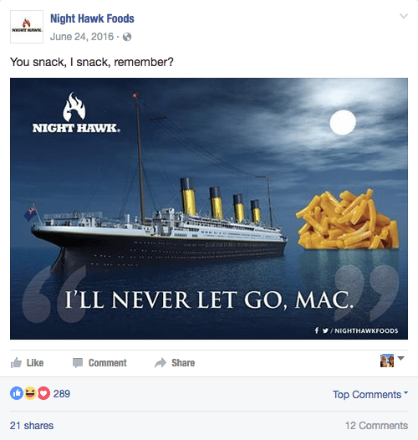The width and height of the screenshot is (418, 440).
Task: Click the Night Hawk page profile picture
Action: coord(27,27)
